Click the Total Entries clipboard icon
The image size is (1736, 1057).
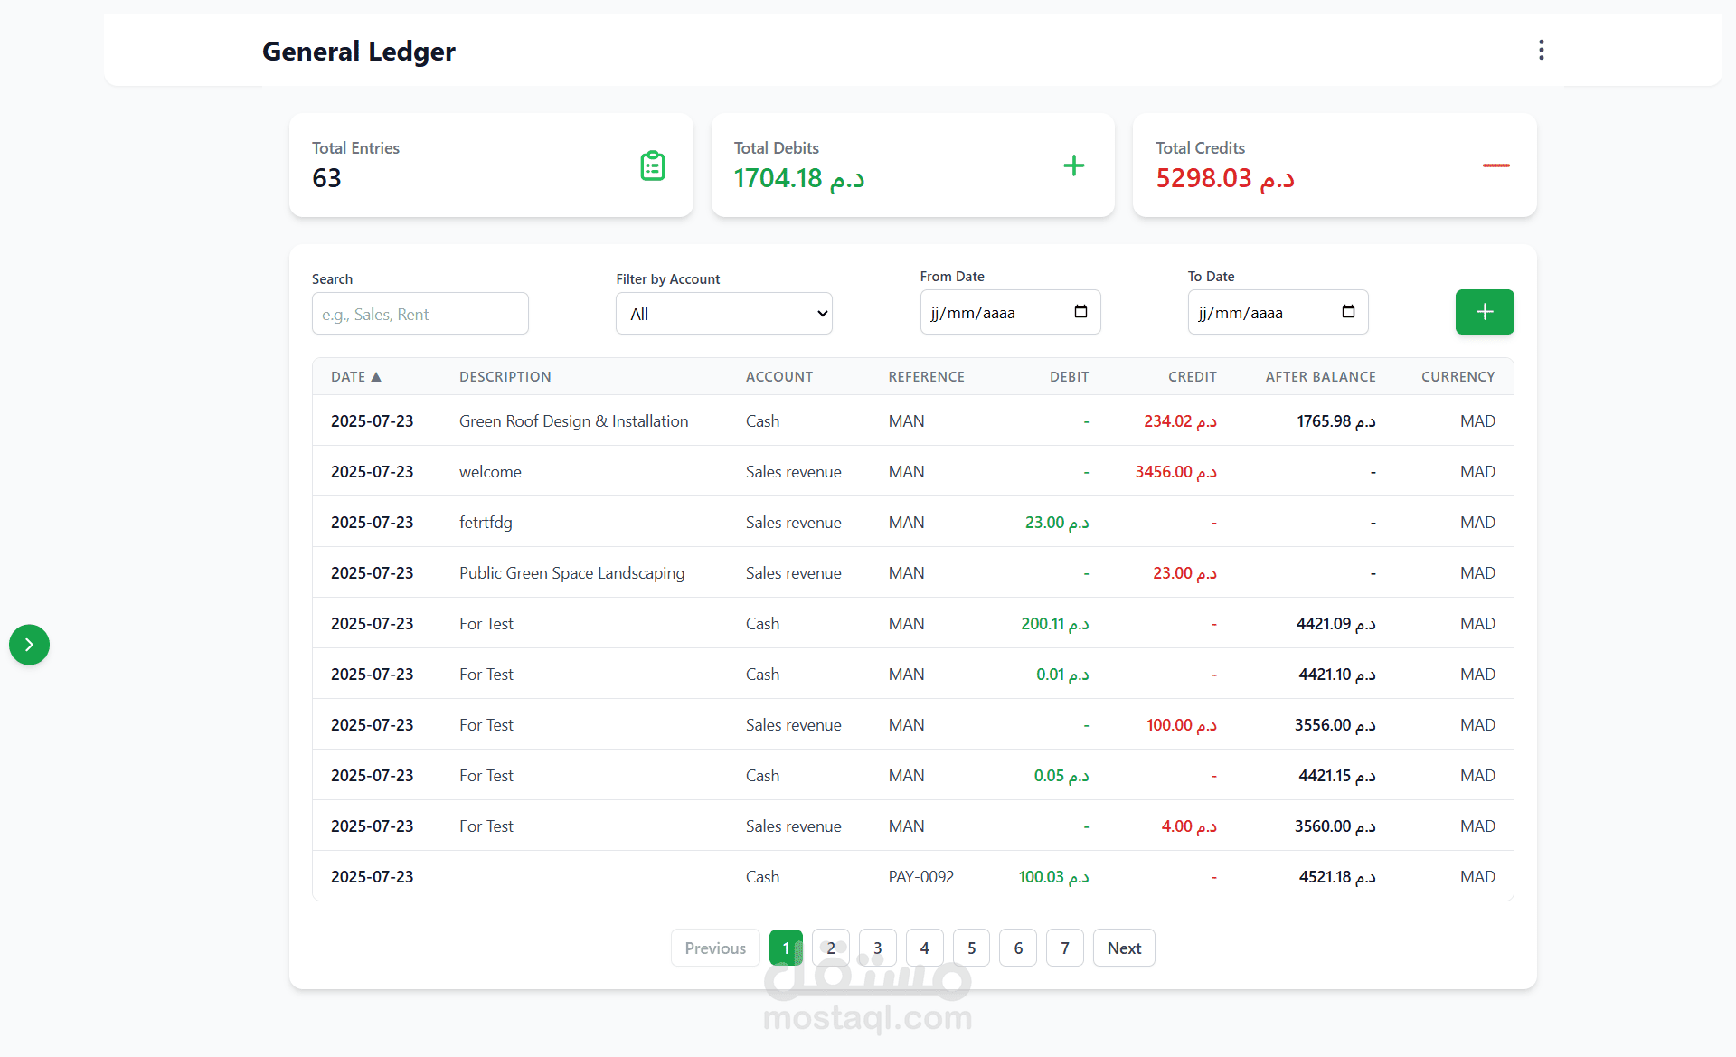[652, 165]
